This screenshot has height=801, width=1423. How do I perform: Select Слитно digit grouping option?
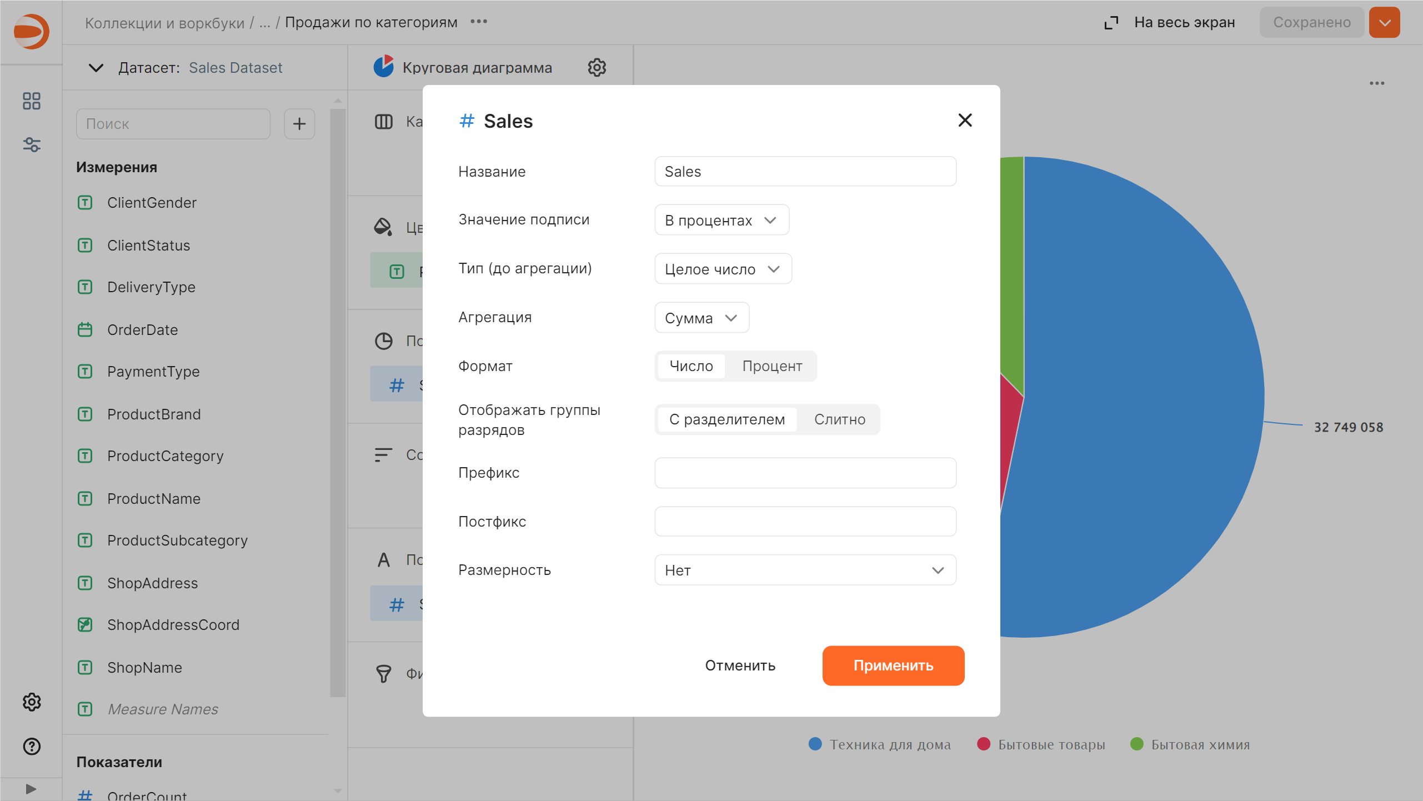tap(839, 419)
